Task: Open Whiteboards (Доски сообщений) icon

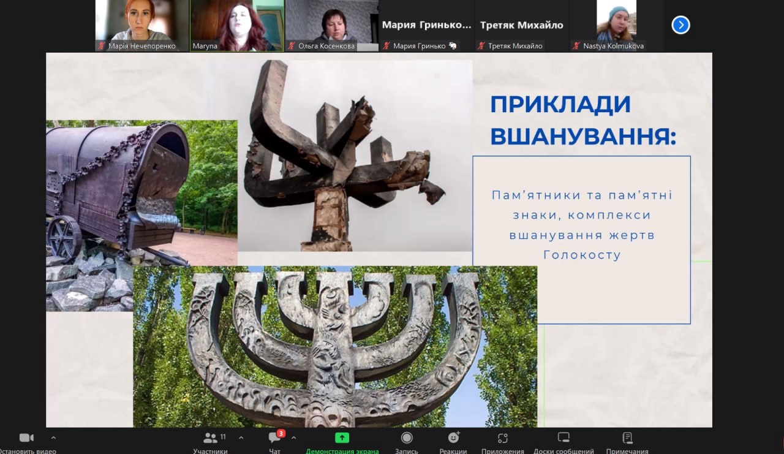Action: point(563,437)
